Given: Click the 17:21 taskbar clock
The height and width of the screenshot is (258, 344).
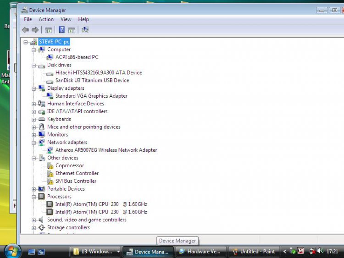Looking at the screenshot, I should pyautogui.click(x=332, y=252).
